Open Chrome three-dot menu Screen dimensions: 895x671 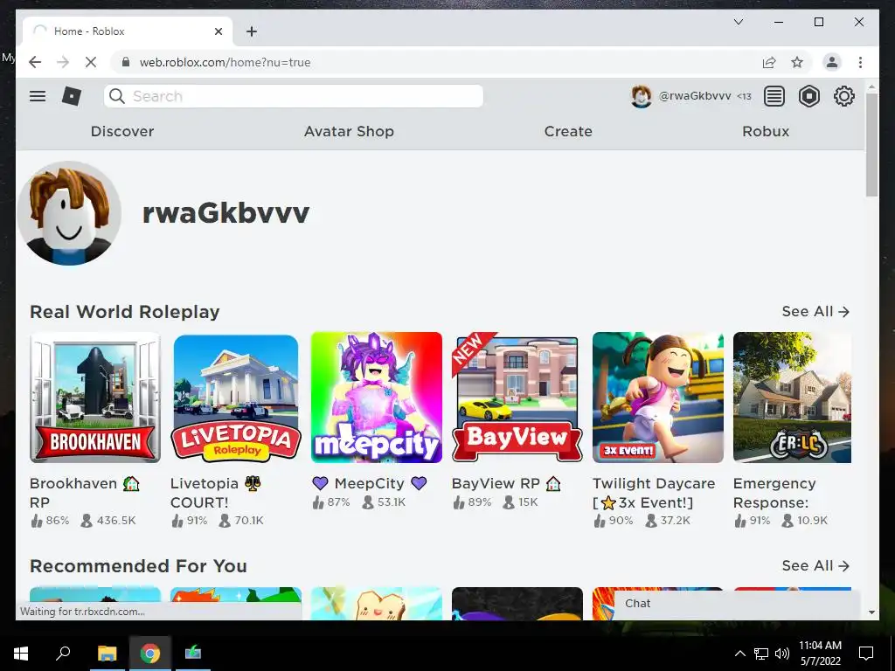coord(860,62)
